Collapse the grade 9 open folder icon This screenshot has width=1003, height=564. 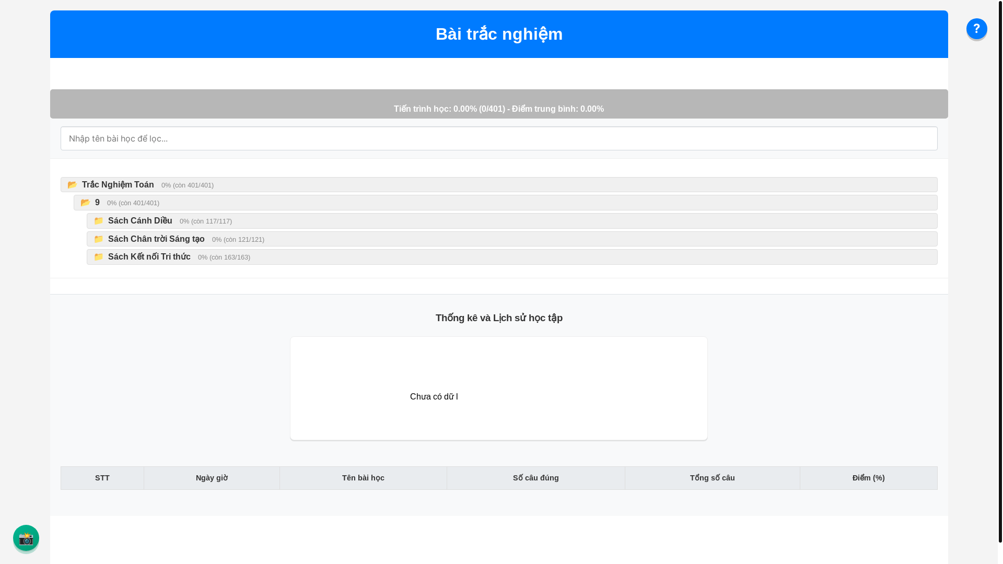(85, 203)
